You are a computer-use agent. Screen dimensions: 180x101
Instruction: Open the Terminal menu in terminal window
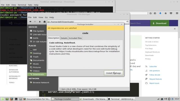tap(22, 5)
